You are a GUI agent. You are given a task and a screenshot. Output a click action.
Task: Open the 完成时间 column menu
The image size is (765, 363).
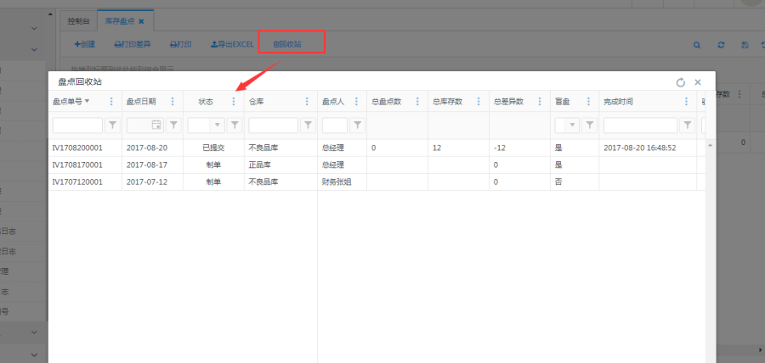(686, 102)
